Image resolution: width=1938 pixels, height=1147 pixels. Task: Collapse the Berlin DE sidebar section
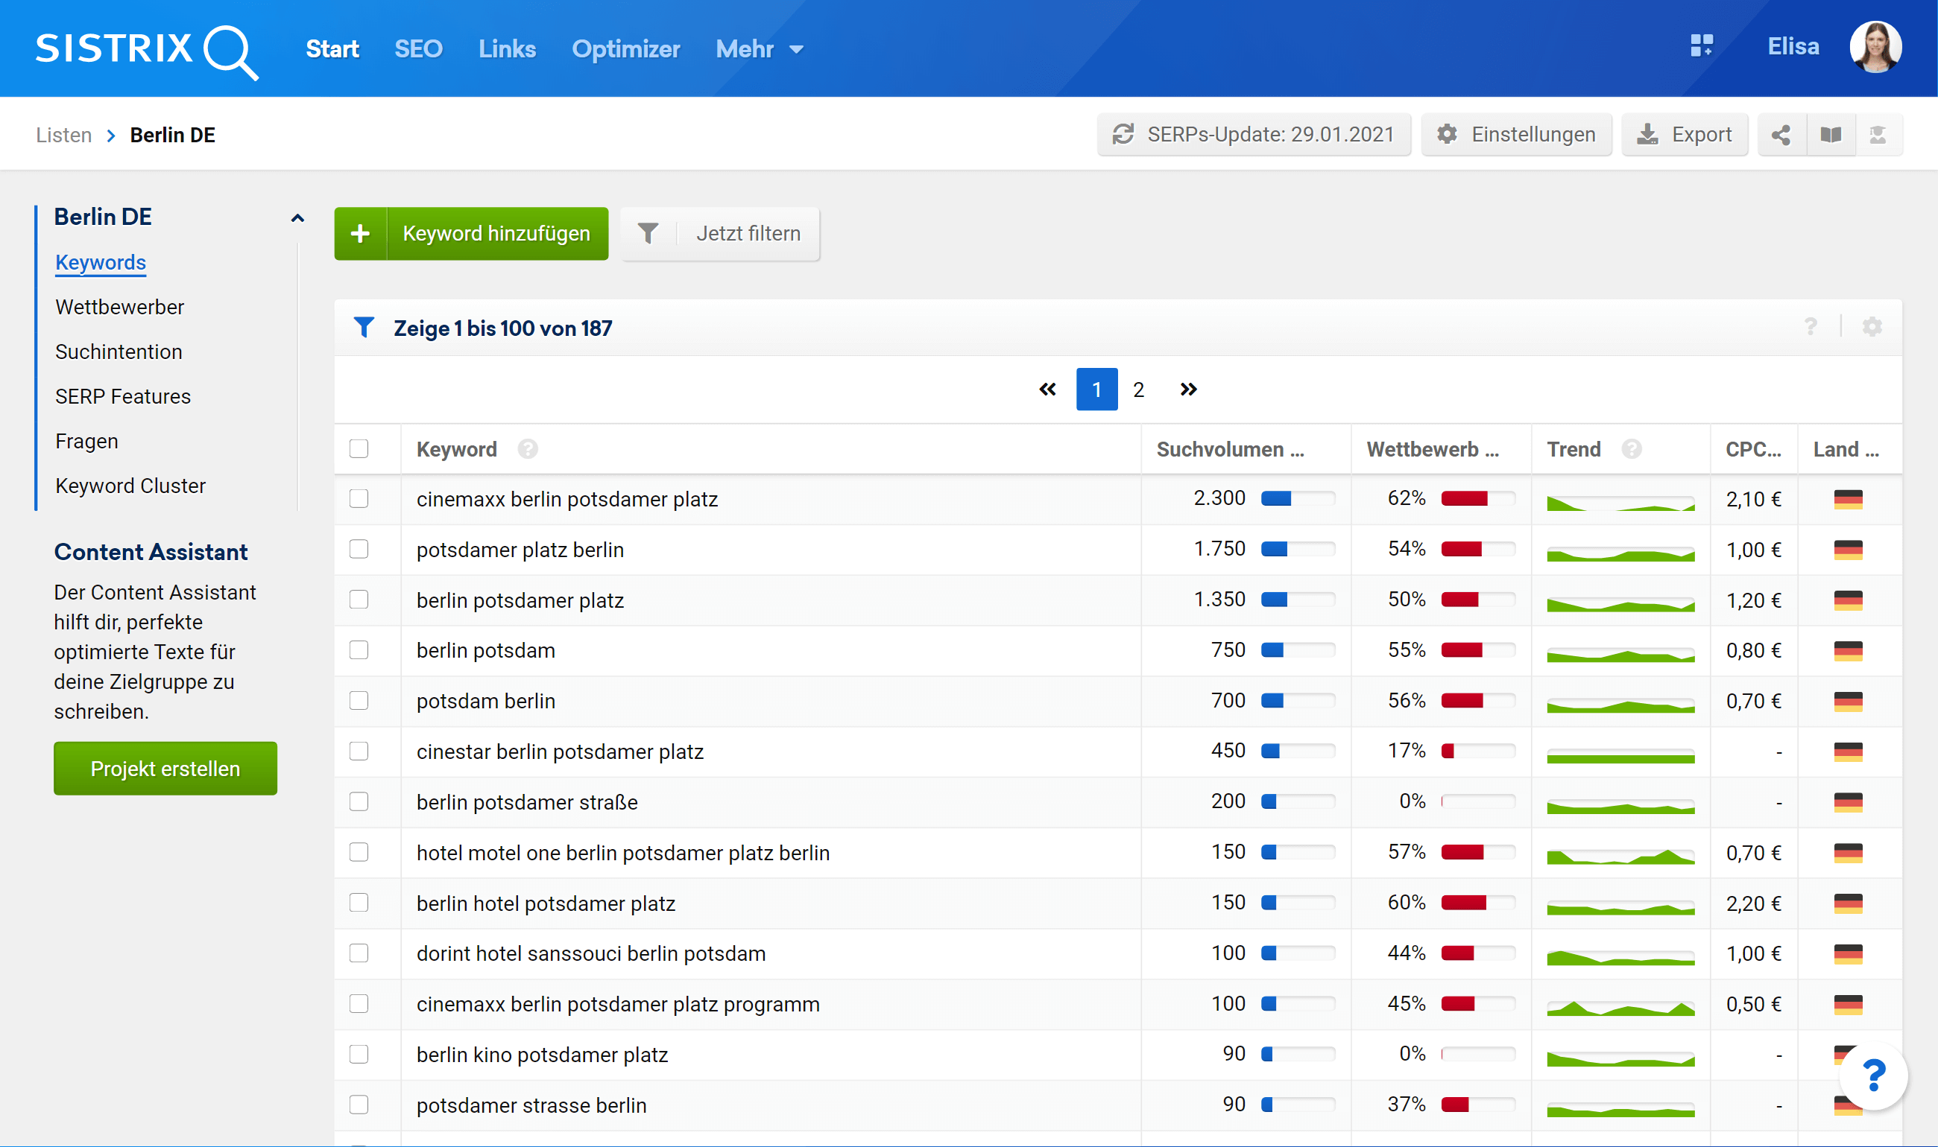click(x=297, y=218)
